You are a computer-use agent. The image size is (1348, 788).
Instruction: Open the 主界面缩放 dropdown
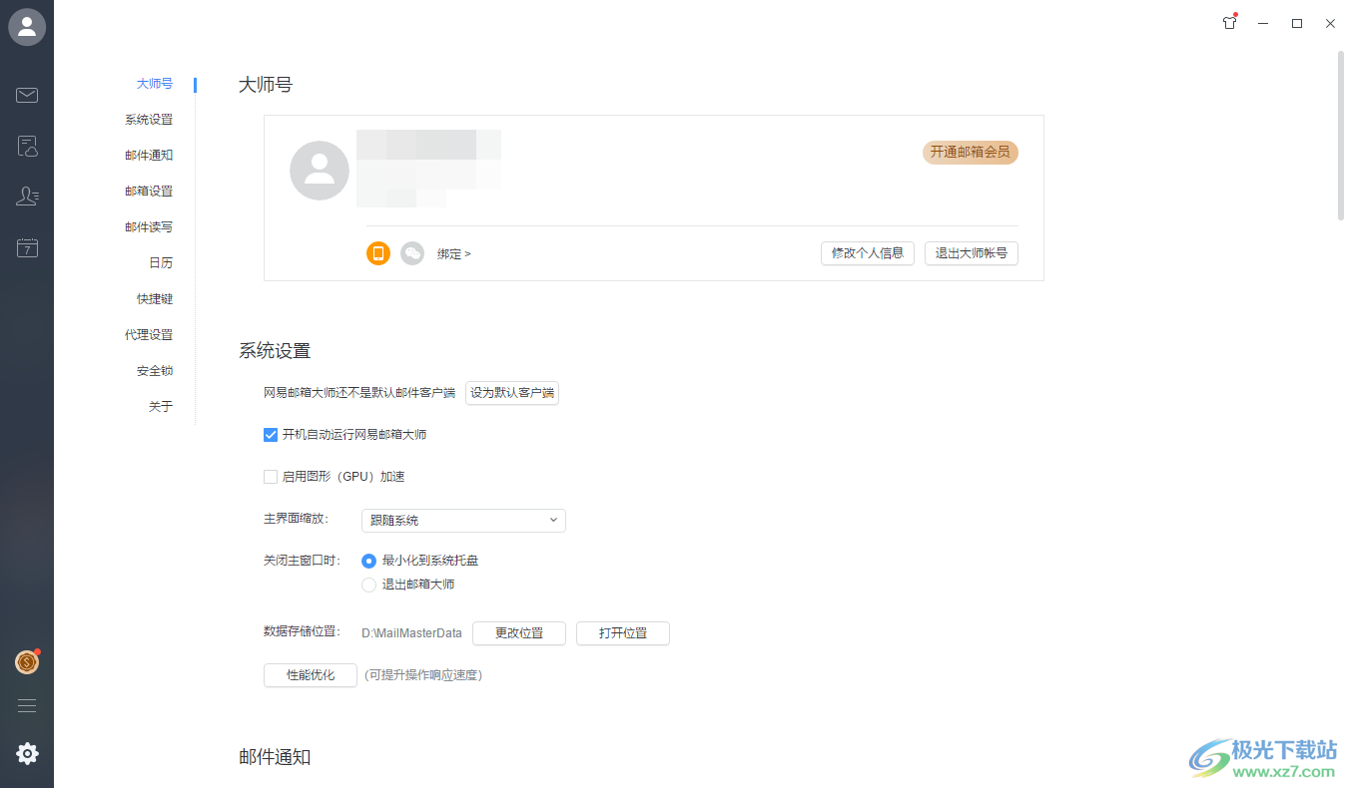coord(463,521)
